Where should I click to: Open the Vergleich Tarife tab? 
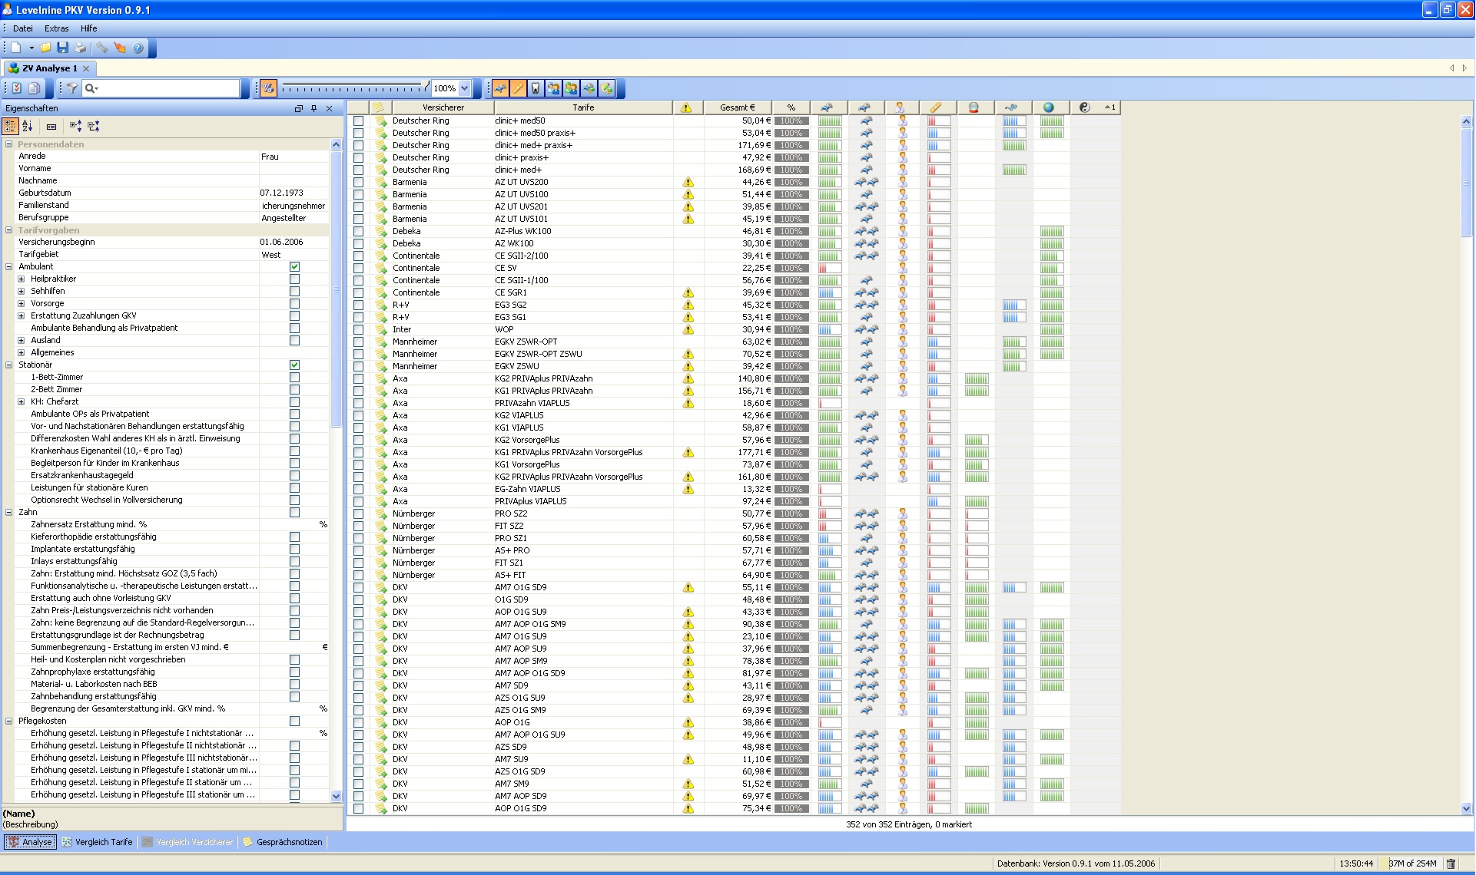click(x=98, y=842)
